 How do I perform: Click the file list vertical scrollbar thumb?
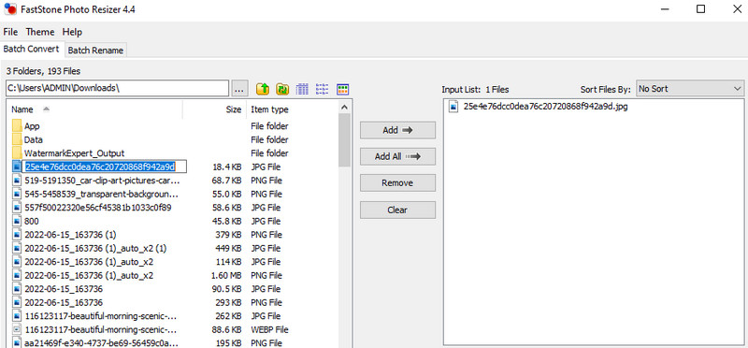345,140
